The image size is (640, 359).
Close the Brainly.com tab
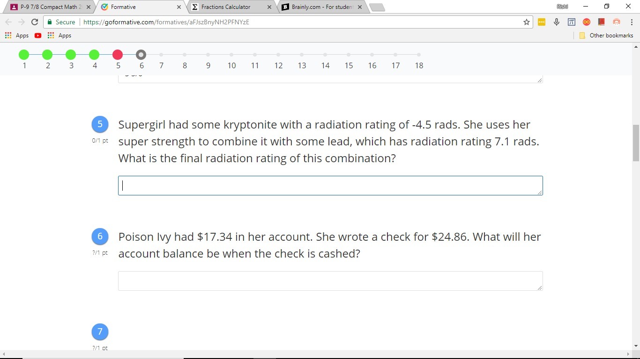pyautogui.click(x=359, y=7)
